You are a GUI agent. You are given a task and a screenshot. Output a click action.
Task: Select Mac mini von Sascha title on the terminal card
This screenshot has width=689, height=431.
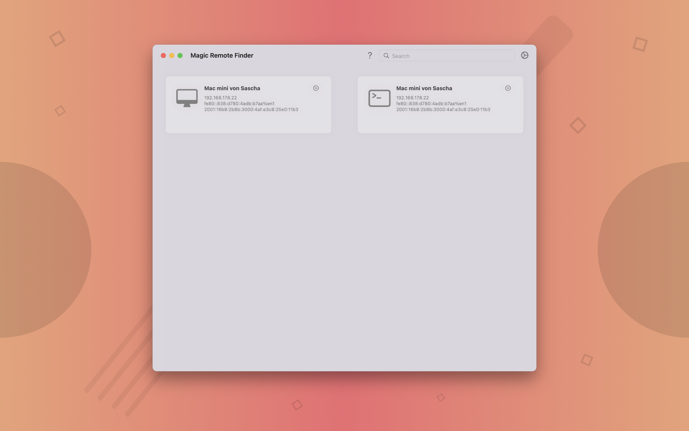tap(424, 88)
